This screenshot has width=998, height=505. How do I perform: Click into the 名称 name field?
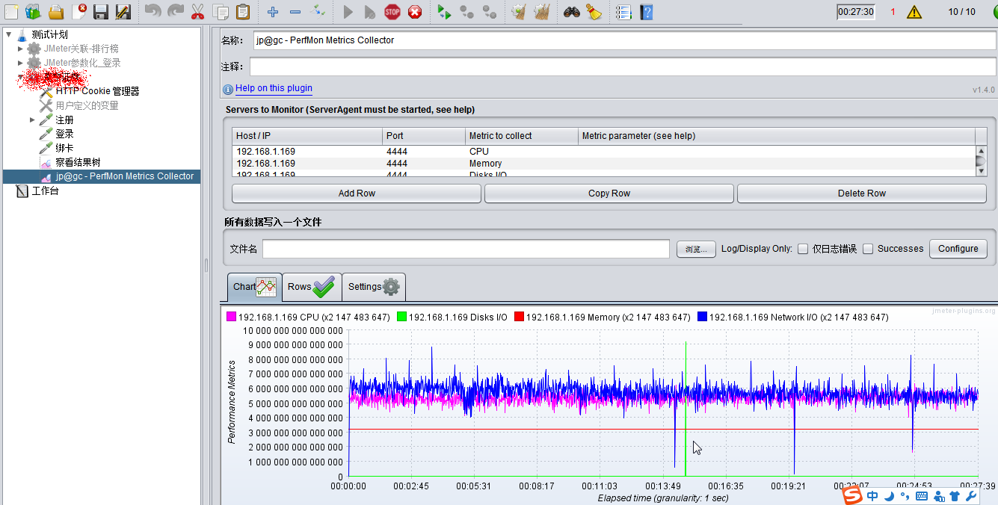(x=624, y=40)
